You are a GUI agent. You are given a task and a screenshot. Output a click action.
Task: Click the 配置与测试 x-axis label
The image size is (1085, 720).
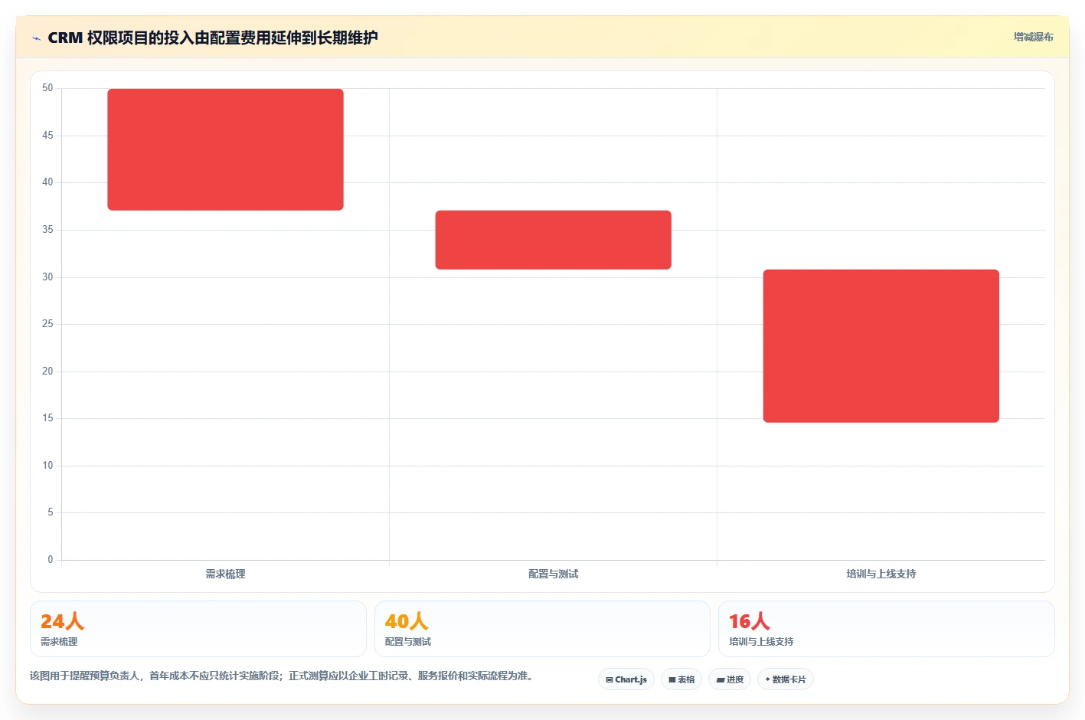554,574
